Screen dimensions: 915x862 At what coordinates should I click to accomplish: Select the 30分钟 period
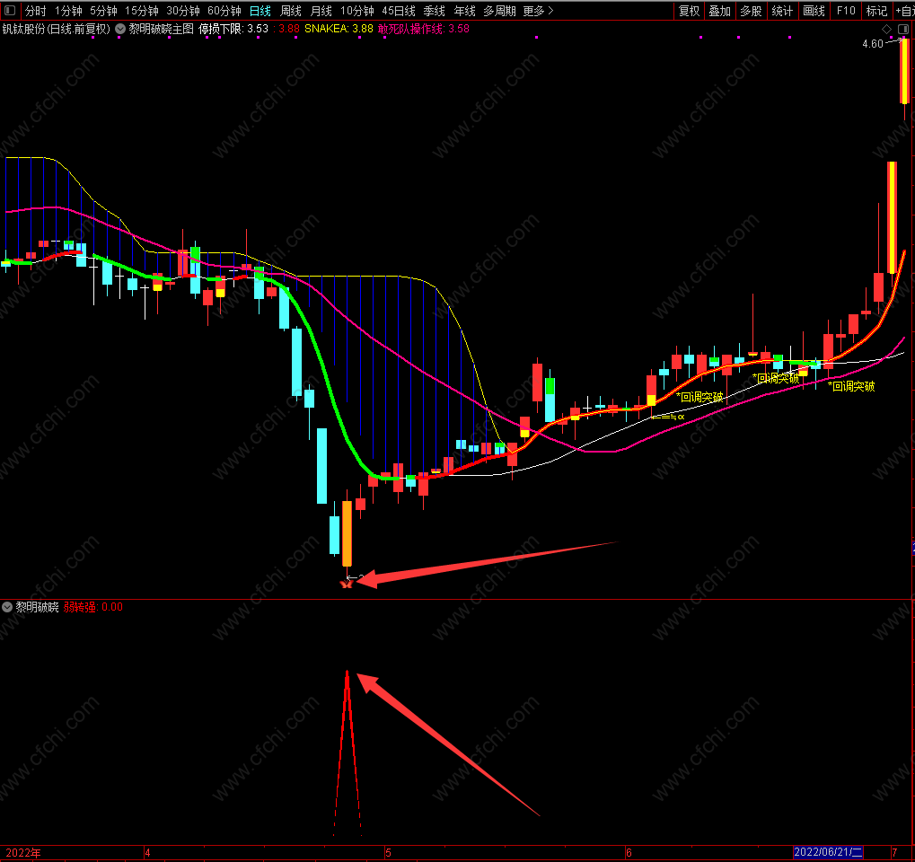point(182,11)
